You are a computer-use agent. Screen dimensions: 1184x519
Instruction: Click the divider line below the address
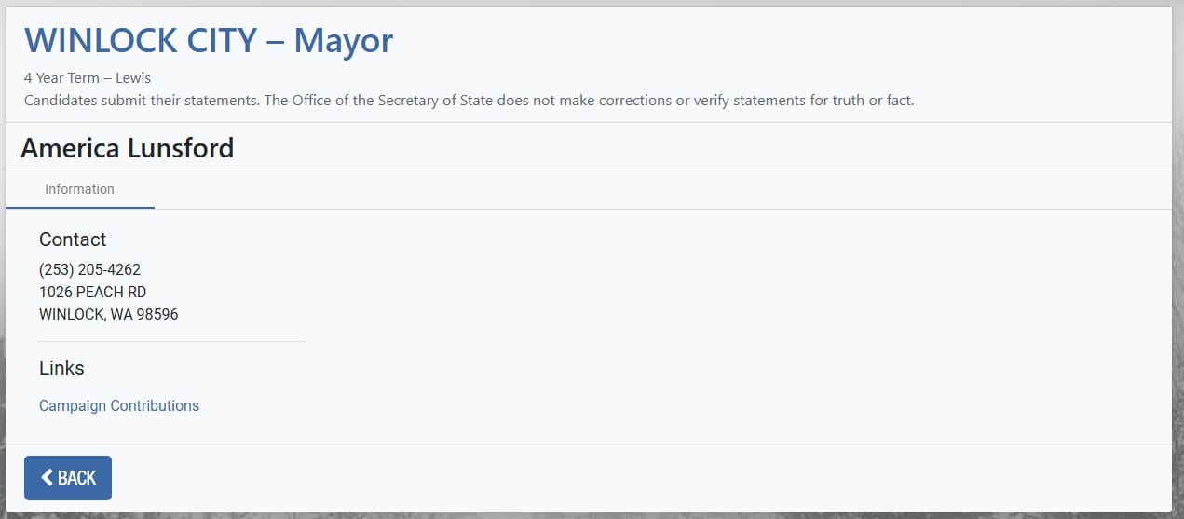[x=171, y=342]
